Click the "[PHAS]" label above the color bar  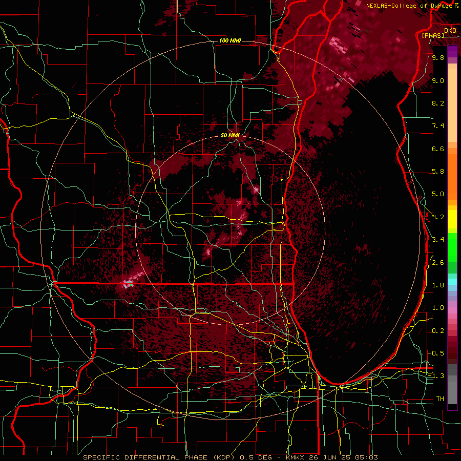(x=433, y=35)
